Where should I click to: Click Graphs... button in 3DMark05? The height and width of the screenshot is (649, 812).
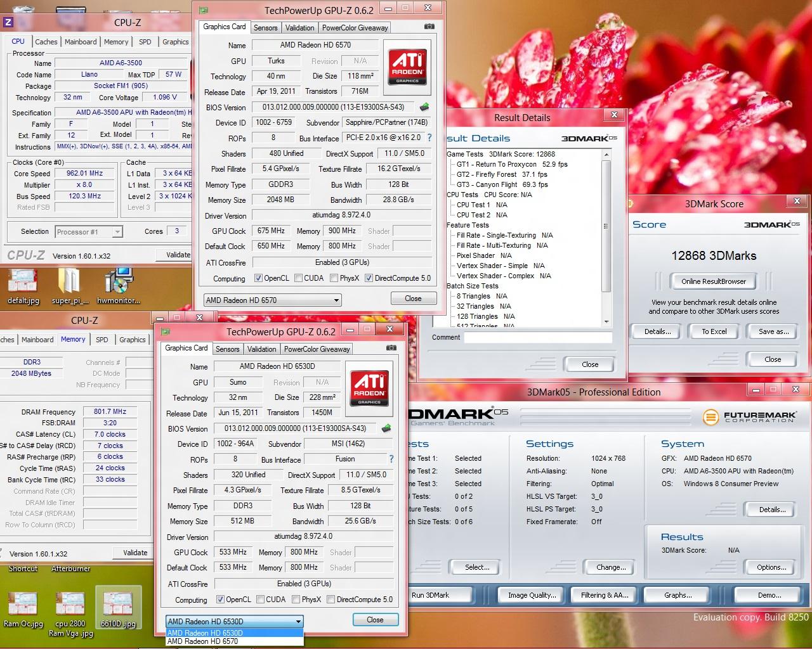678,595
